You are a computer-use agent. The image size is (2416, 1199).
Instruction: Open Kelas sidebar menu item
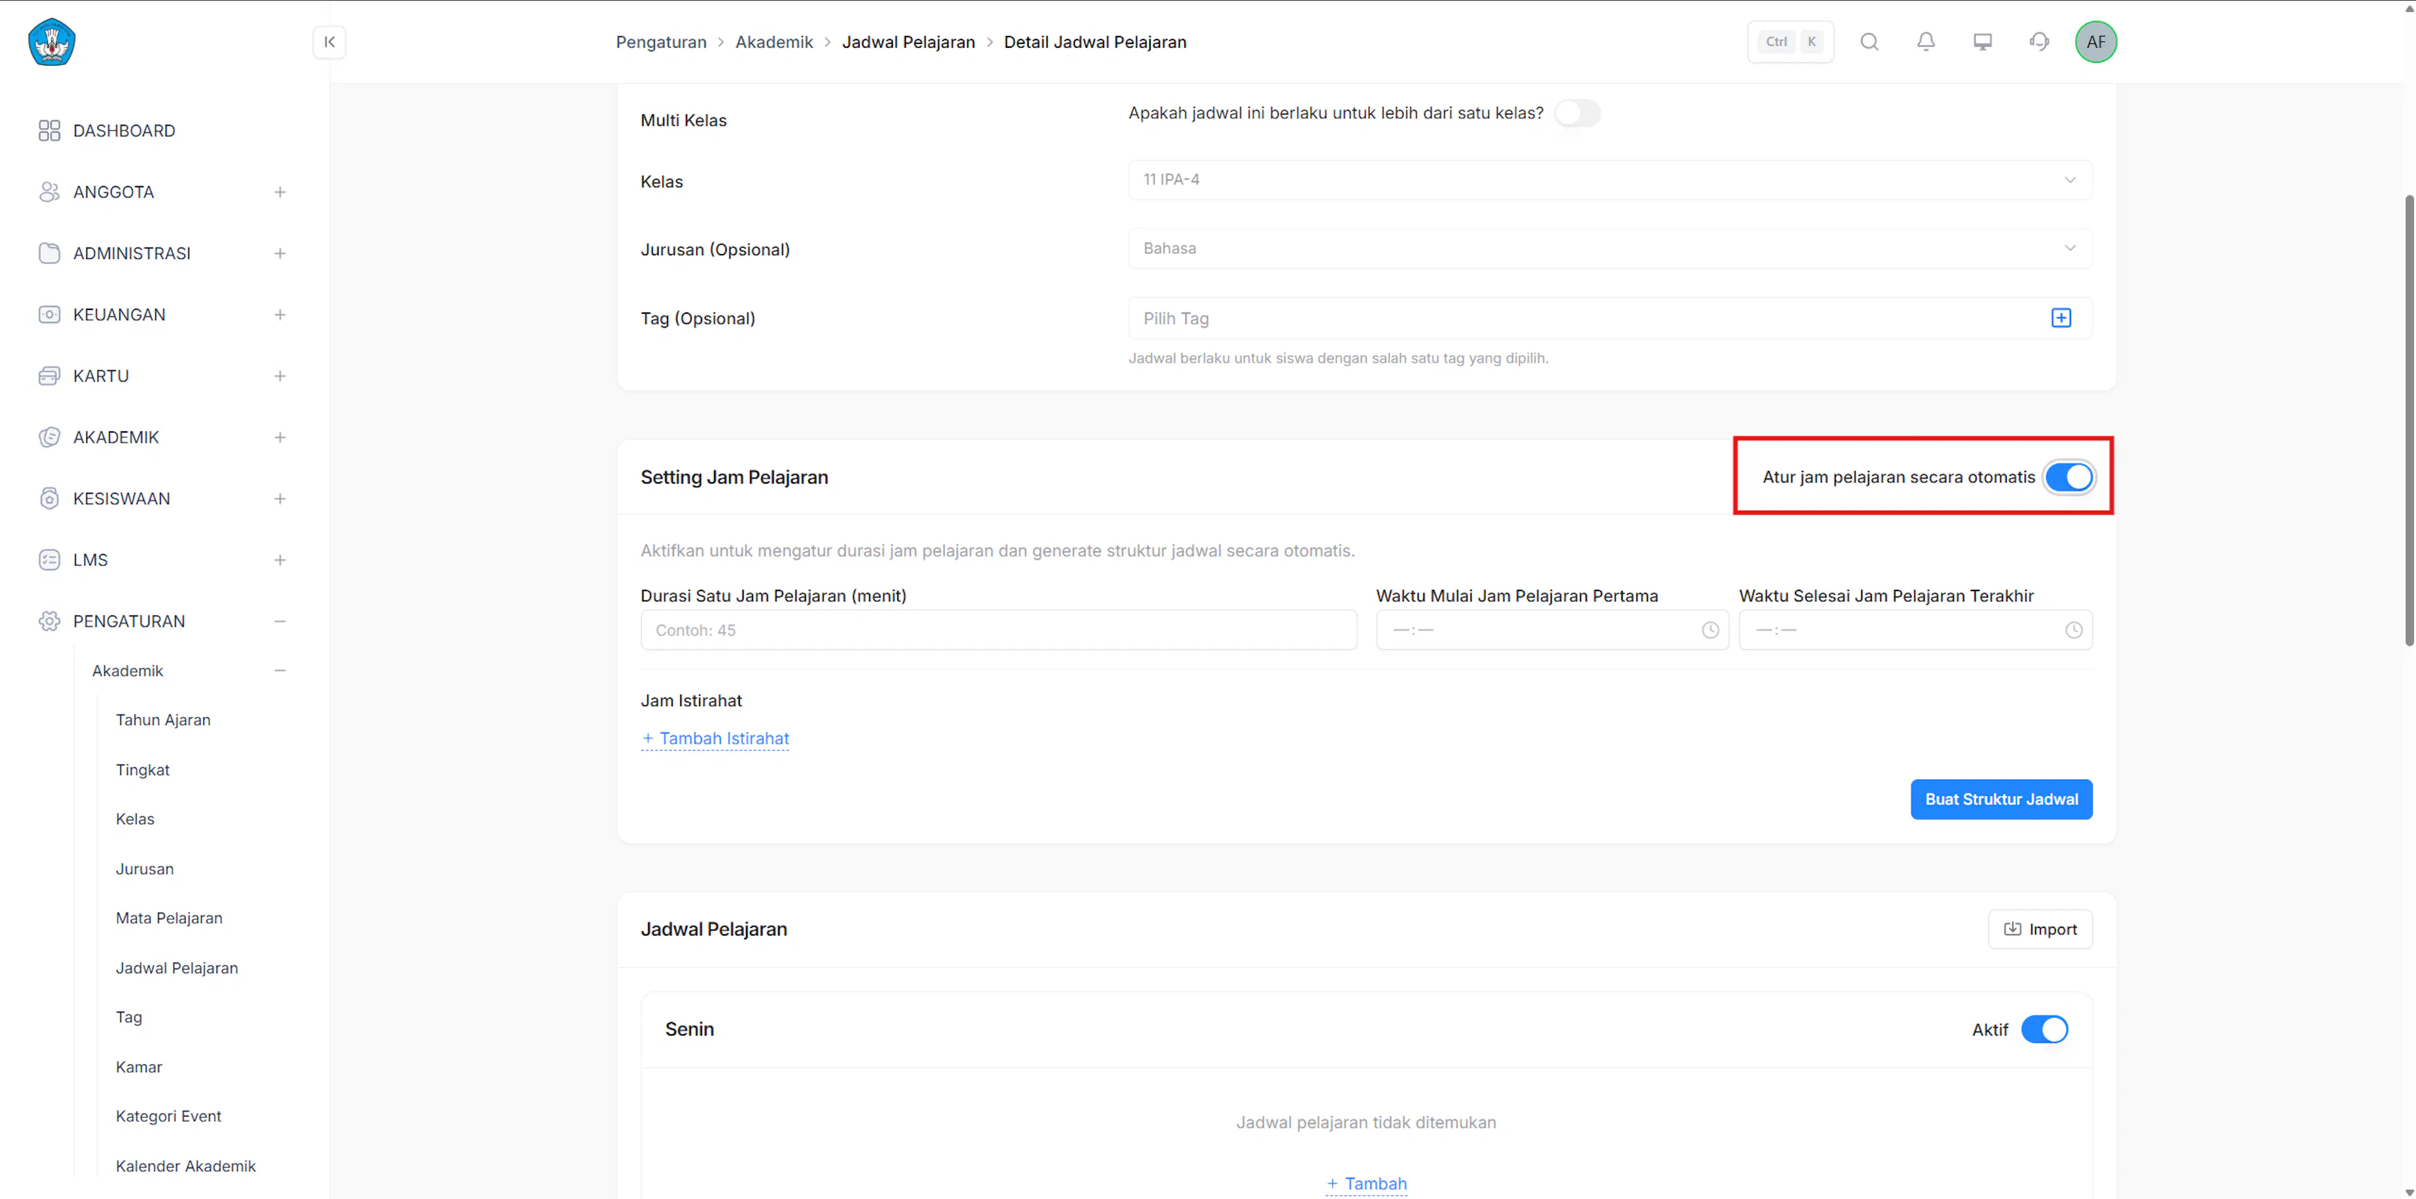click(135, 819)
